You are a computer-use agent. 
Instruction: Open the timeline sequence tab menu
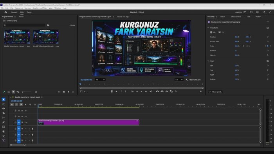pos(42,97)
